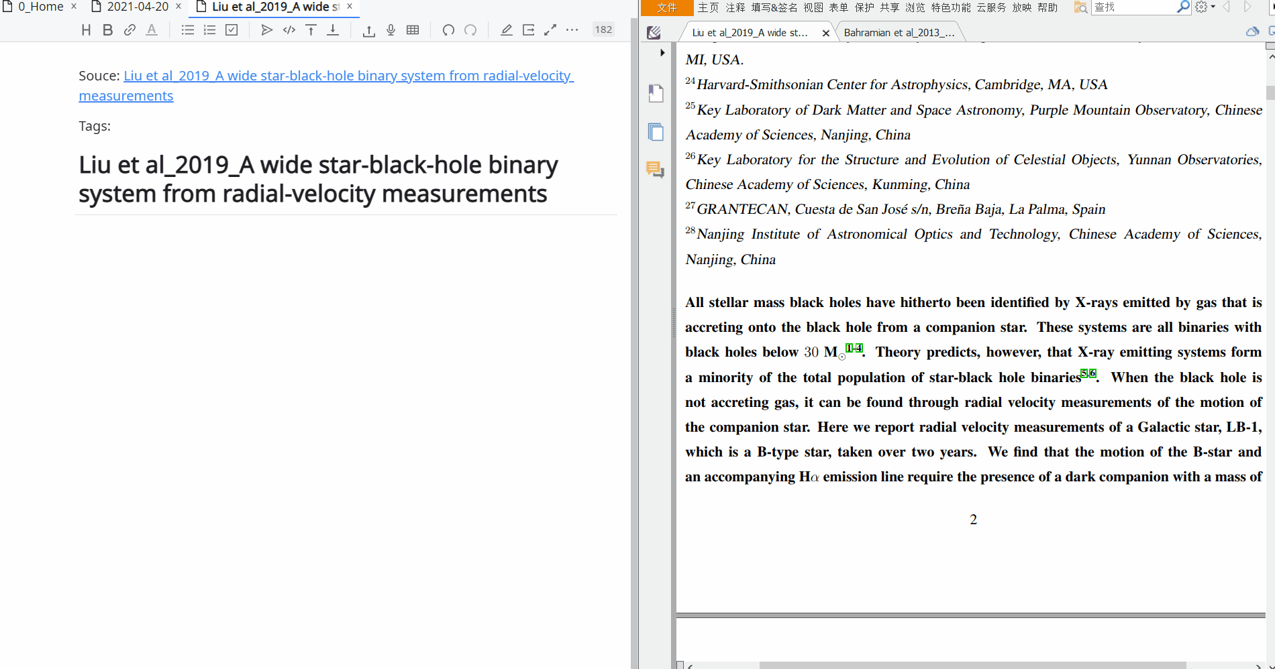The height and width of the screenshot is (669, 1275).
Task: Click citation reference 5 in PDF text
Action: 1084,373
